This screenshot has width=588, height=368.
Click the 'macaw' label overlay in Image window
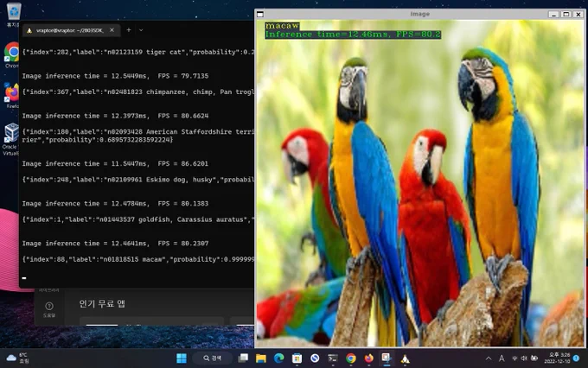282,26
